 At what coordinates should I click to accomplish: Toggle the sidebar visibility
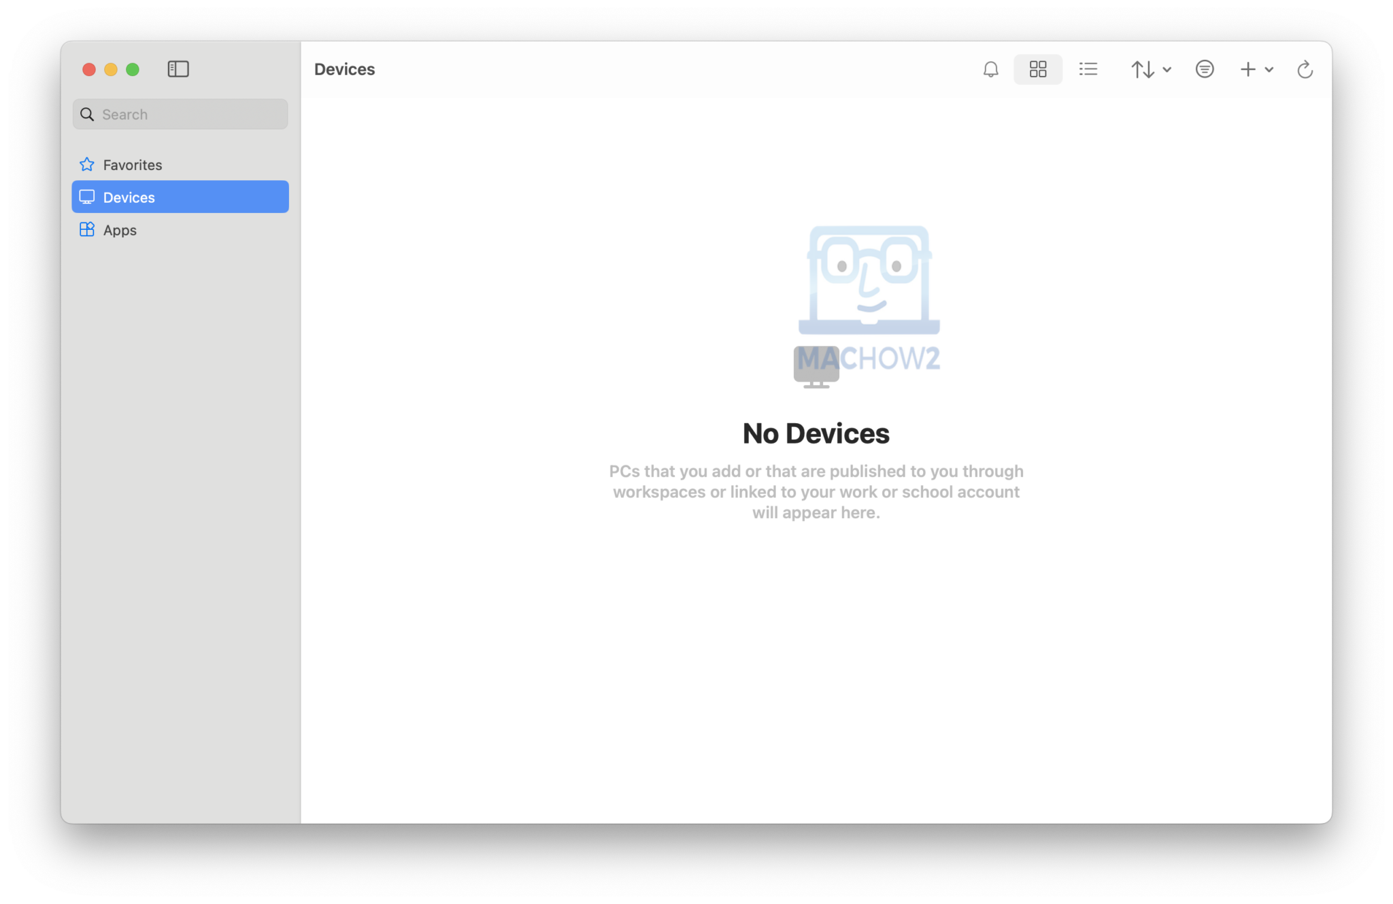tap(178, 69)
